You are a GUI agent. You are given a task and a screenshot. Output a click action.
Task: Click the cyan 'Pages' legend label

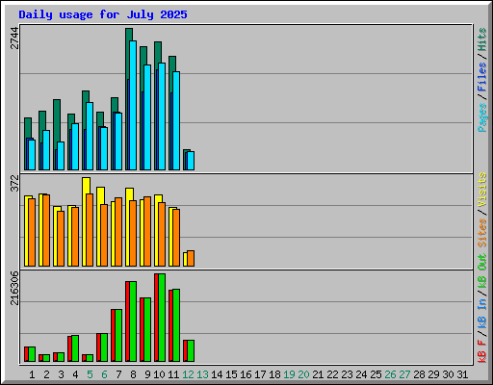pyautogui.click(x=482, y=117)
